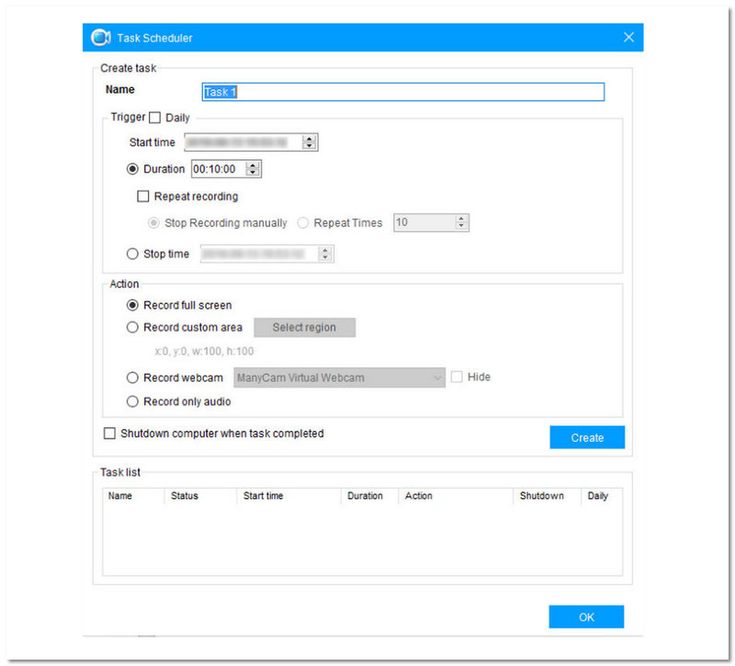Close the Task Scheduler dialog
735x666 pixels.
point(628,38)
